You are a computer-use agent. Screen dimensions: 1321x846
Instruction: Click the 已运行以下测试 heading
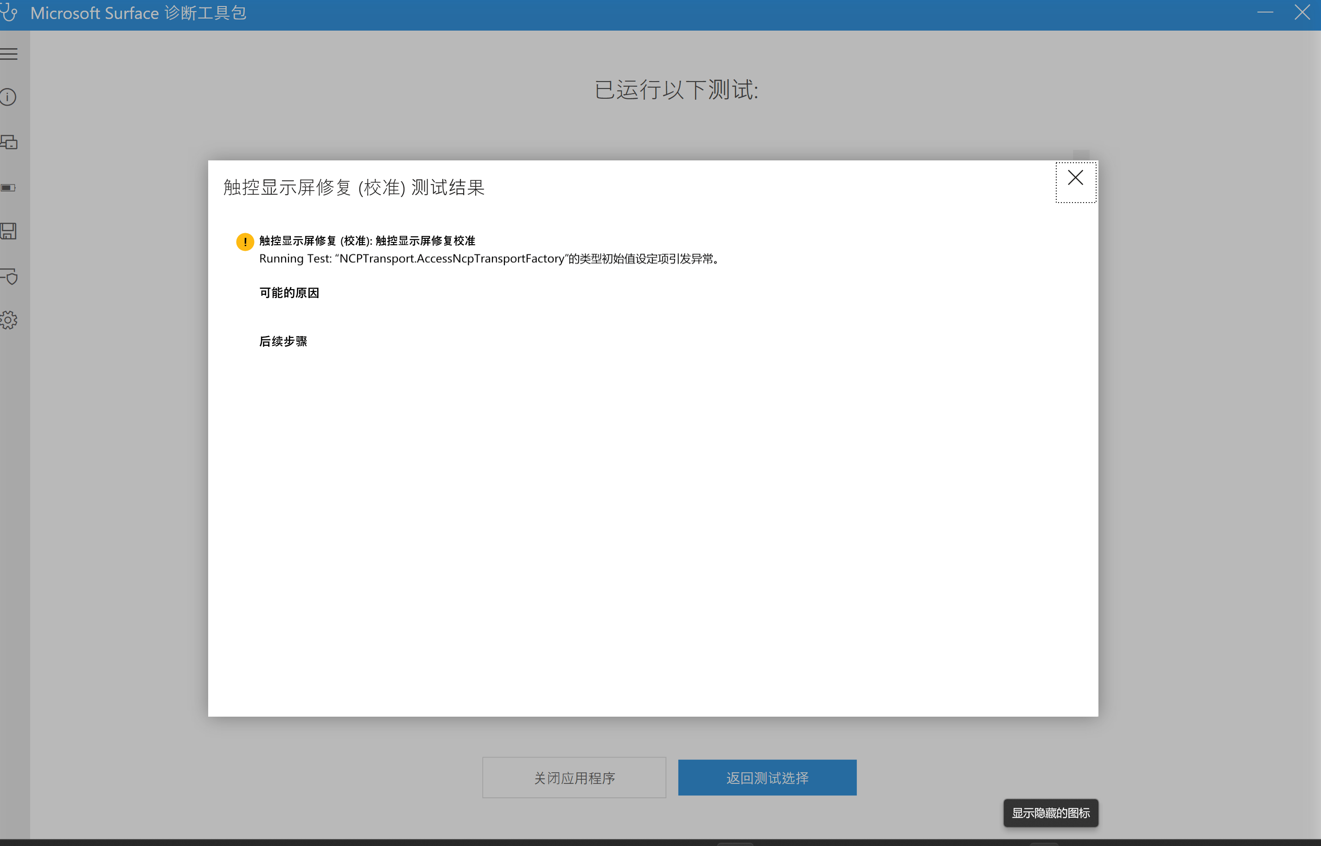click(x=676, y=90)
